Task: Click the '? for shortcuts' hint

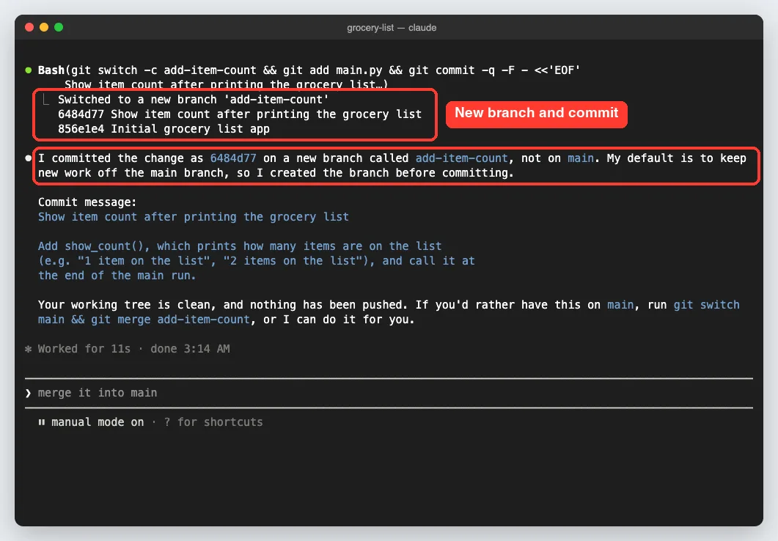Action: coord(213,422)
